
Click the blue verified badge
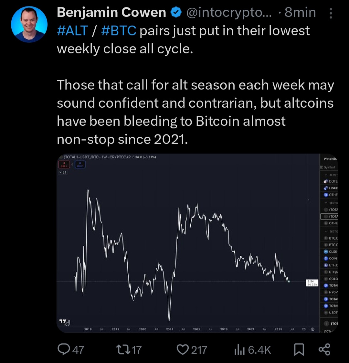(176, 12)
